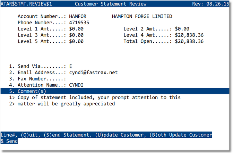Click the Line# prompt at the bottom
Screen dimensions: 233x154
(x=9, y=135)
